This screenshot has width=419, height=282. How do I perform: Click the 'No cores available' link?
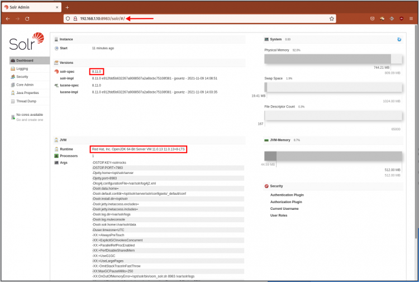30,115
